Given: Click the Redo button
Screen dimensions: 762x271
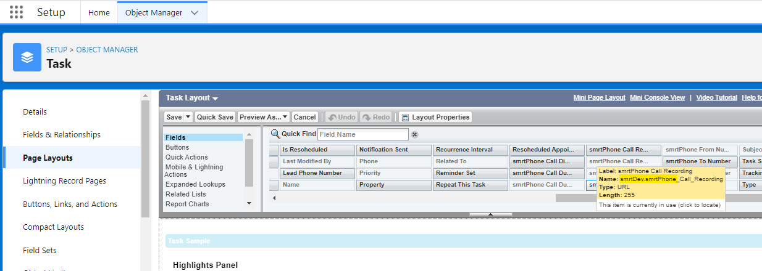Looking at the screenshot, I should (x=376, y=117).
